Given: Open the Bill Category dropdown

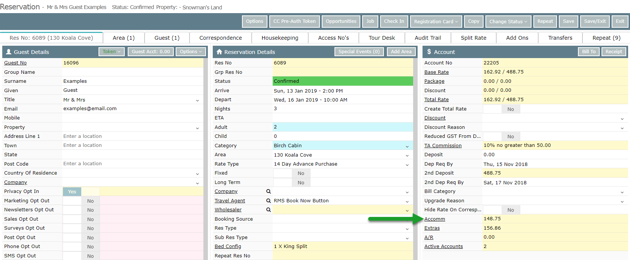Looking at the screenshot, I should pos(622,192).
